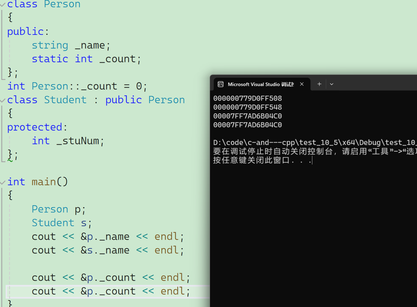The image size is (417, 307).
Task: Click the 'protected:' access specifier
Action: pos(37,127)
